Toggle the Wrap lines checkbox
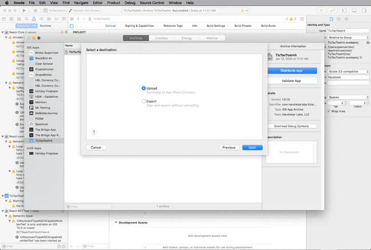The image size is (371, 250). (329, 111)
